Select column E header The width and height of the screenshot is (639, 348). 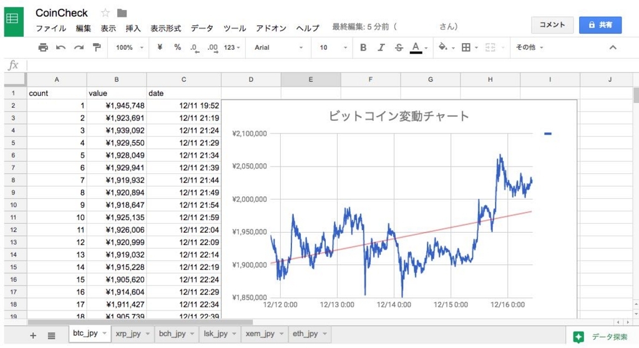pyautogui.click(x=311, y=79)
